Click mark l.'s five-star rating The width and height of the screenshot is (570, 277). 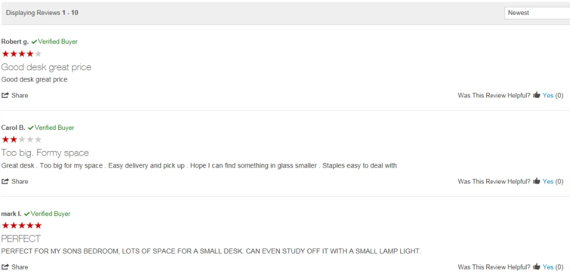[22, 225]
